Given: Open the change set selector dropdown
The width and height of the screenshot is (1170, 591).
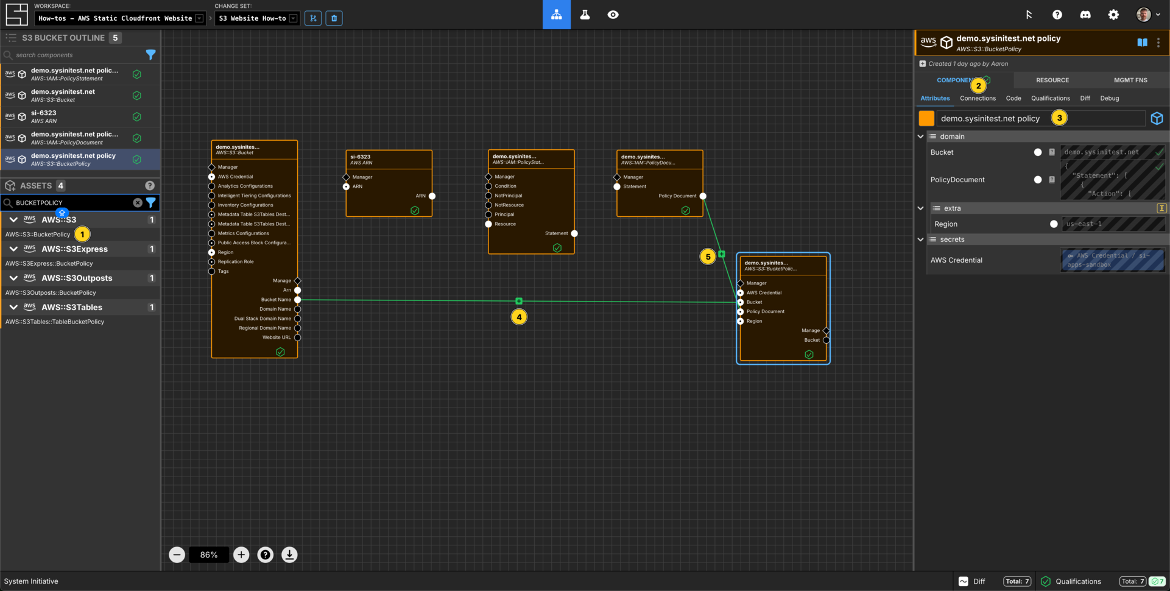Looking at the screenshot, I should [256, 18].
